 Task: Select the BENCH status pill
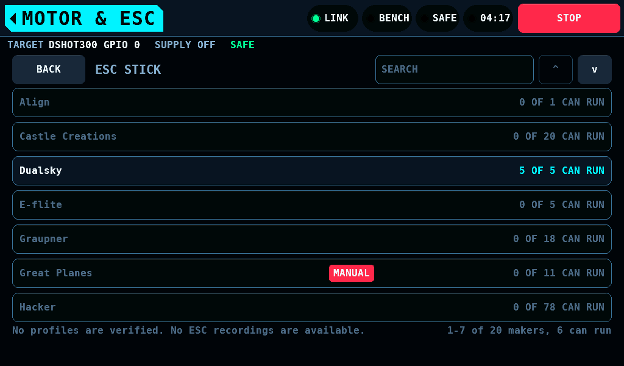pyautogui.click(x=387, y=18)
